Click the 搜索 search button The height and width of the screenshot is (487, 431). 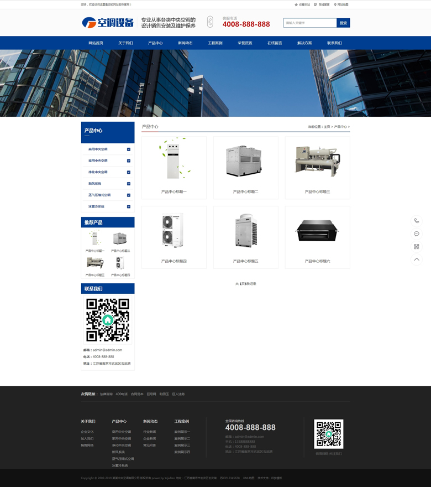tap(343, 23)
